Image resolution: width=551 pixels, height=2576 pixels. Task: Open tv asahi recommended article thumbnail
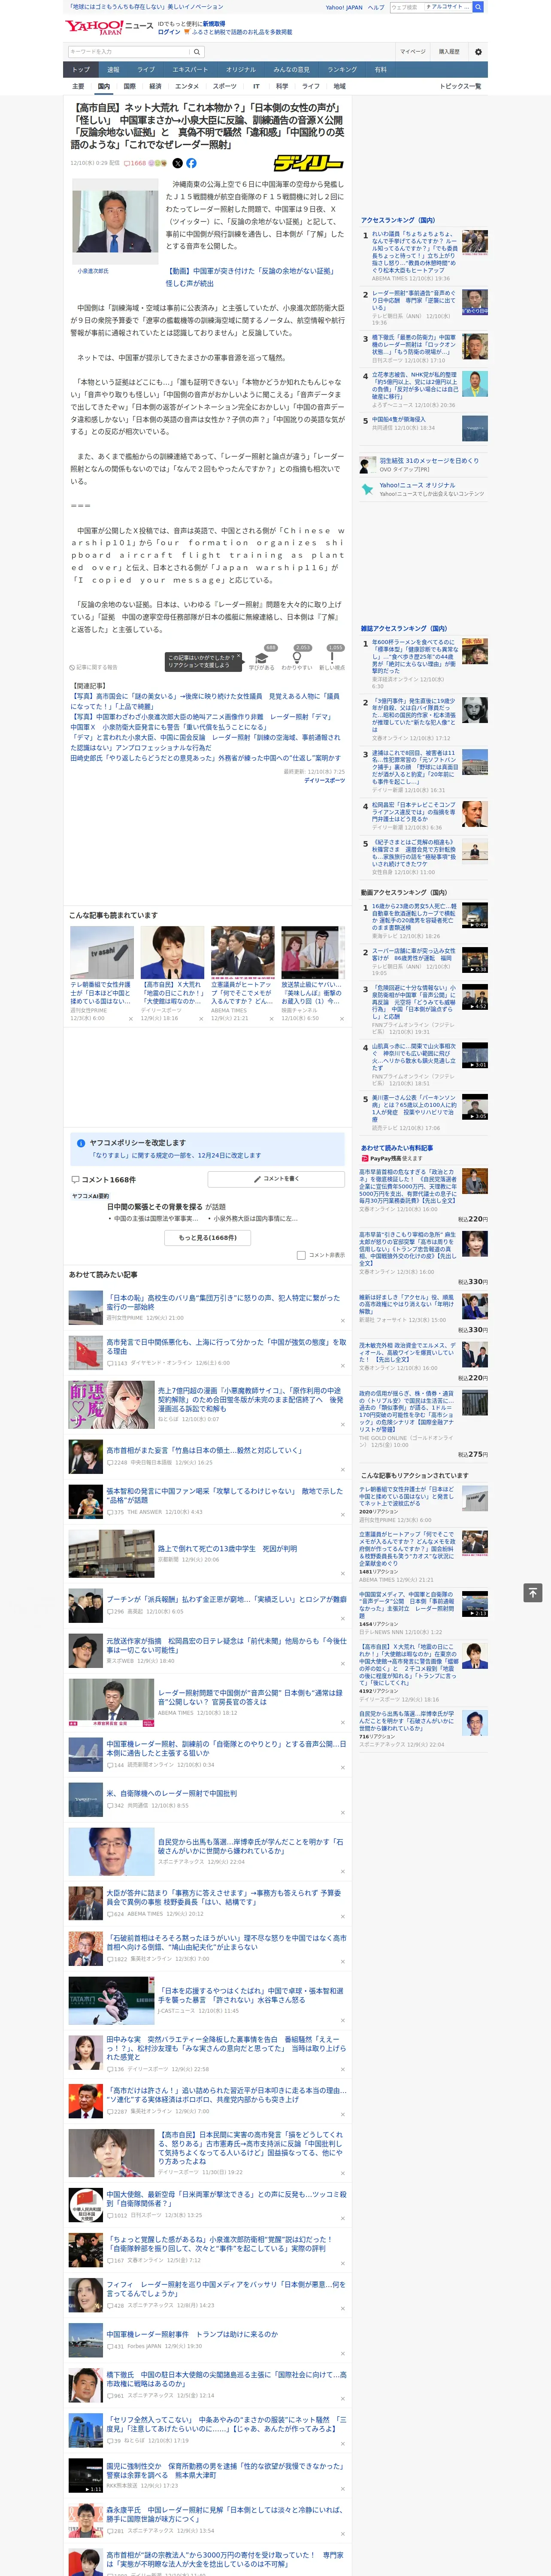pyautogui.click(x=102, y=952)
